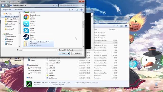
Task: Select the Steam shortcut icon
Action: click(26, 37)
